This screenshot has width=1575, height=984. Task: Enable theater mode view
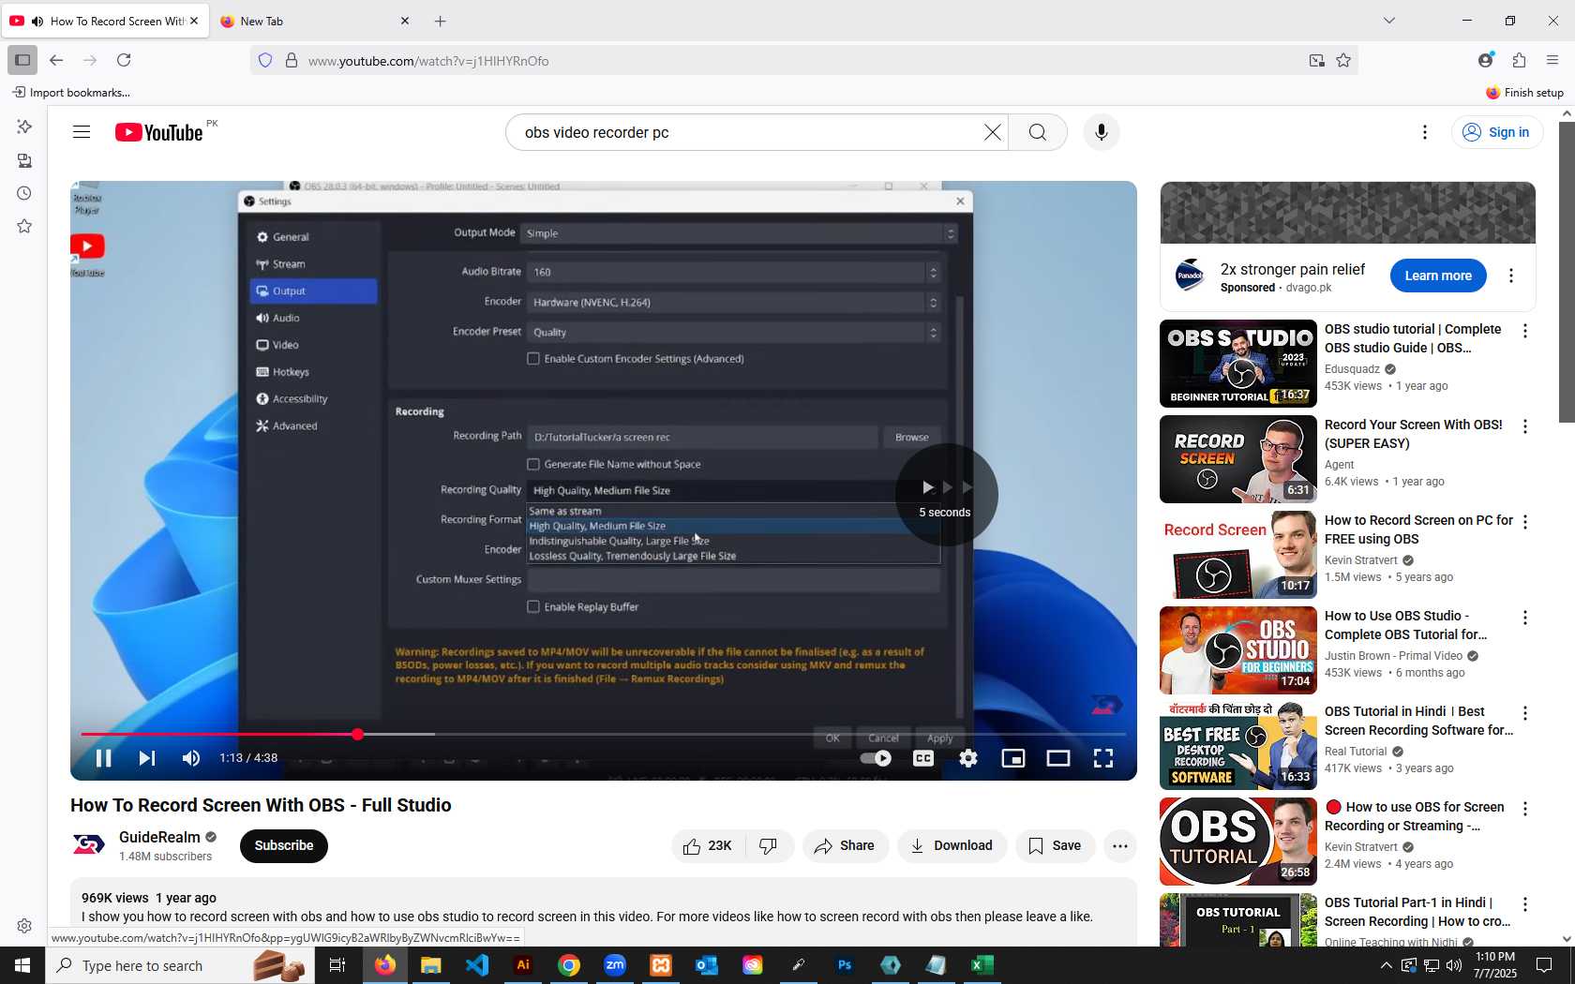coord(1058,758)
